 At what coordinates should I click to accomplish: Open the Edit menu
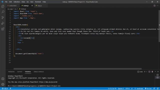click(10, 2)
